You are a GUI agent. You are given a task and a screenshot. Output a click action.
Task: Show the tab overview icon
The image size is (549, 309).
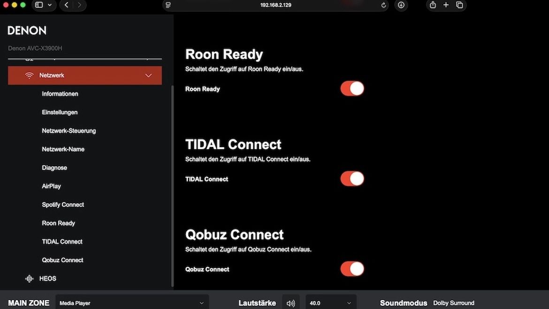459,5
